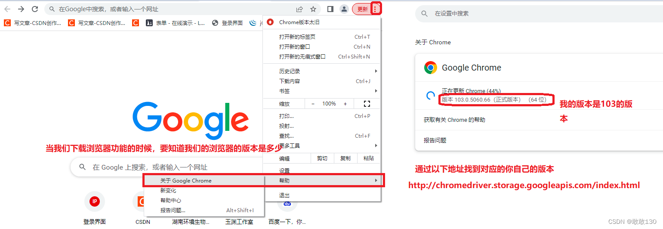Click 关于 Google Chrome submenu item

204,181
